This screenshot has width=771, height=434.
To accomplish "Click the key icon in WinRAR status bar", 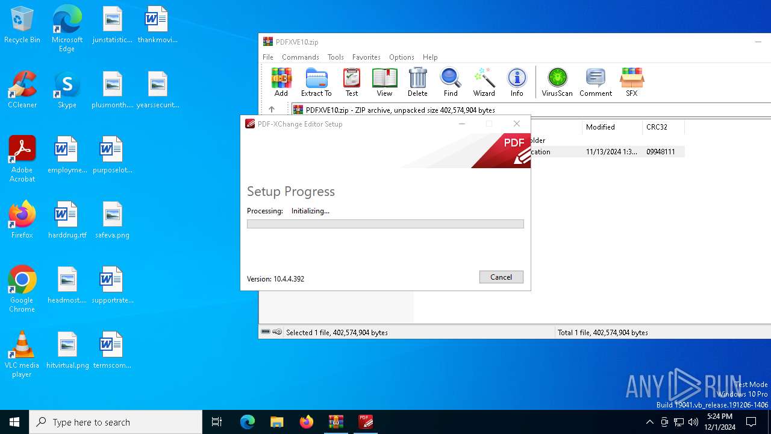I will click(277, 332).
